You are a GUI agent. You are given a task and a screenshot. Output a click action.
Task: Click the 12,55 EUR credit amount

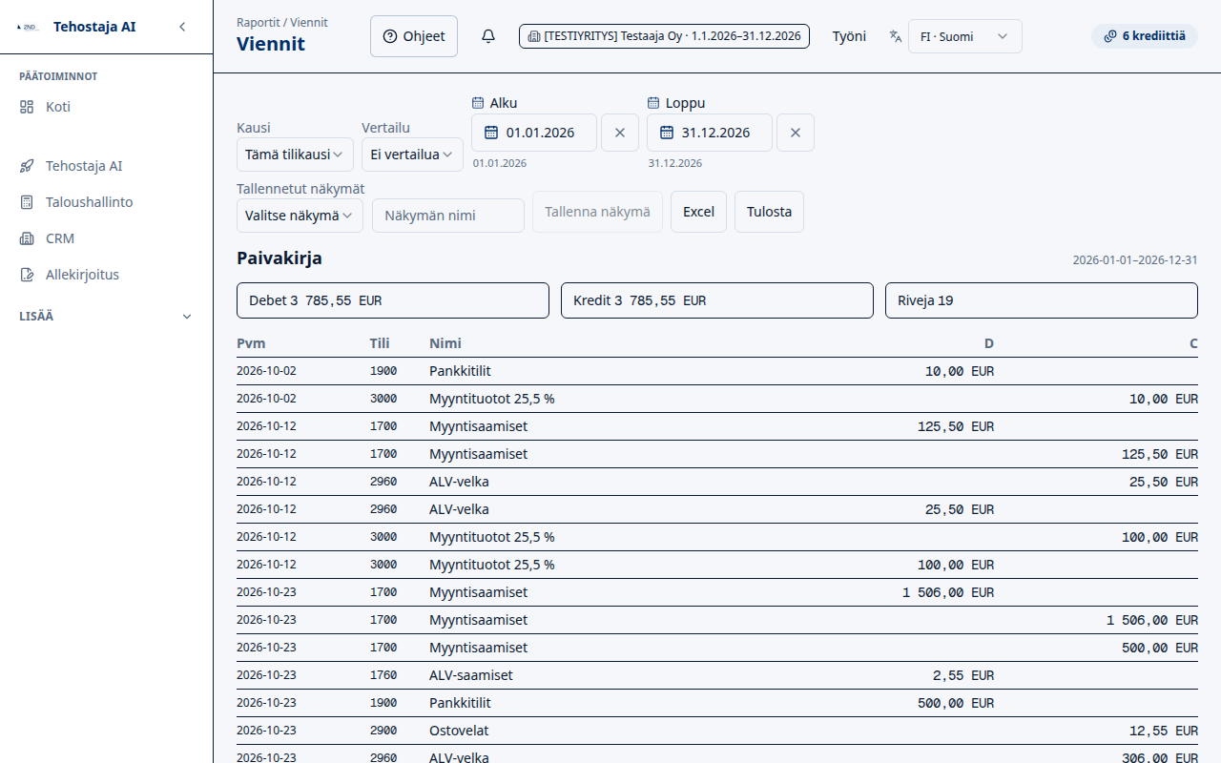click(x=1164, y=731)
